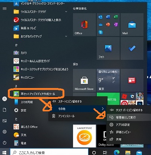
Task: Select 評価とレビュー in submenu
Action: pyautogui.click(x=129, y=132)
